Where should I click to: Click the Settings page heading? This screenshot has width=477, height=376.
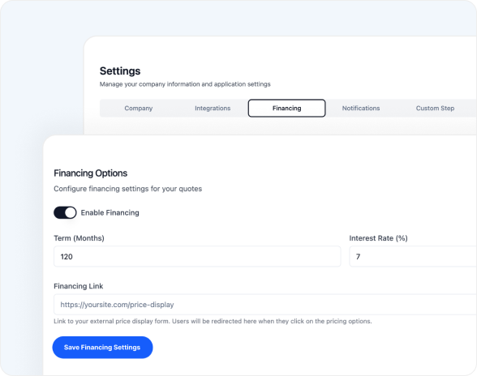pos(120,71)
